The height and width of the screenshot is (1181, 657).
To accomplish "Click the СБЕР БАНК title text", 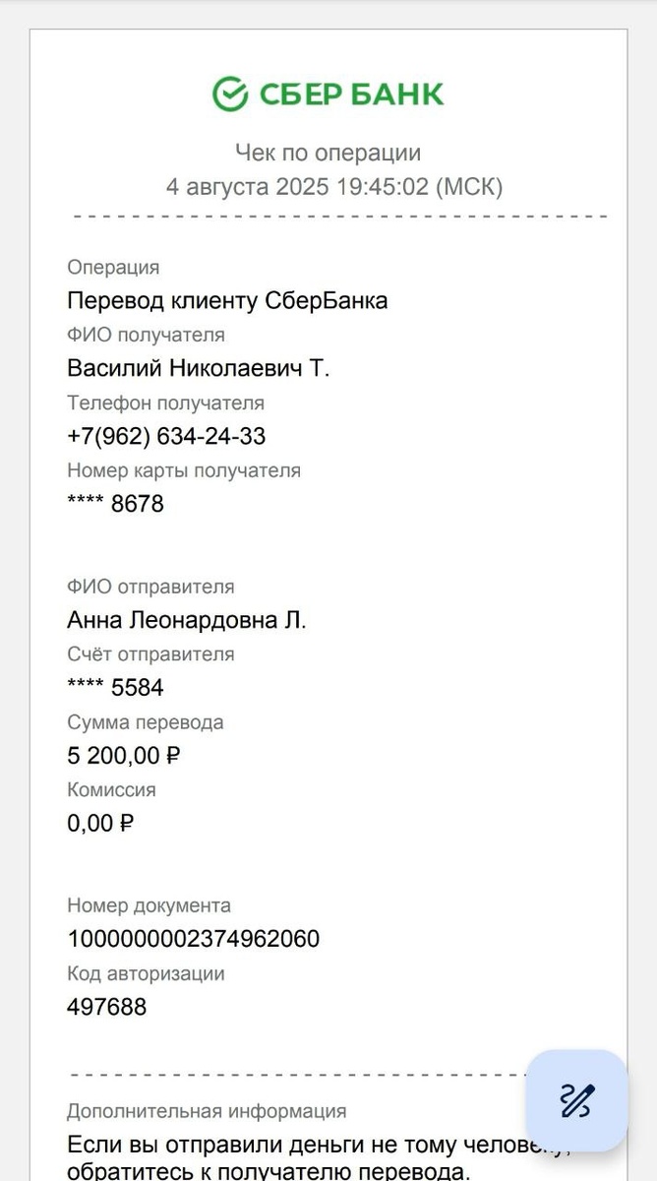I will 351,94.
